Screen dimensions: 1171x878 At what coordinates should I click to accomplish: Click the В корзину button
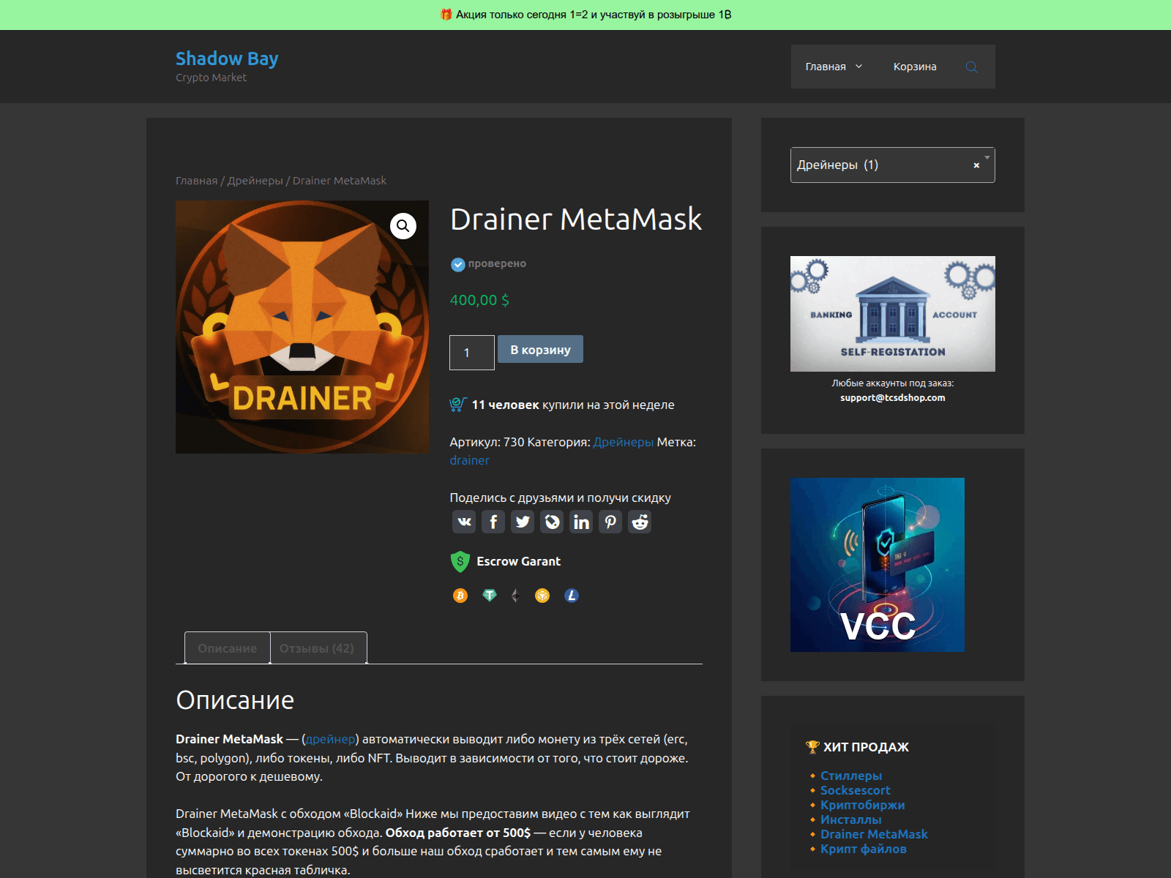[540, 350]
